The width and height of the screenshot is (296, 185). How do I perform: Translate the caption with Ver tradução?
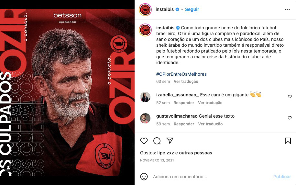pyautogui.click(x=186, y=82)
